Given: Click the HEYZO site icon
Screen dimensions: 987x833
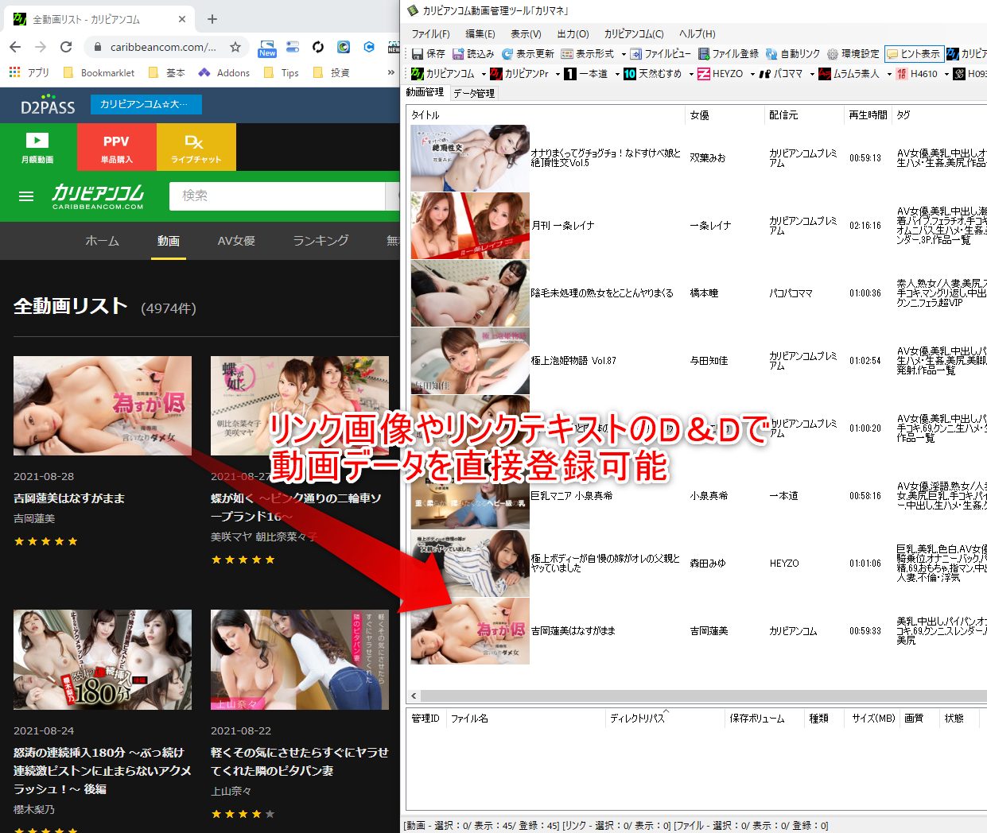Looking at the screenshot, I should tap(704, 74).
